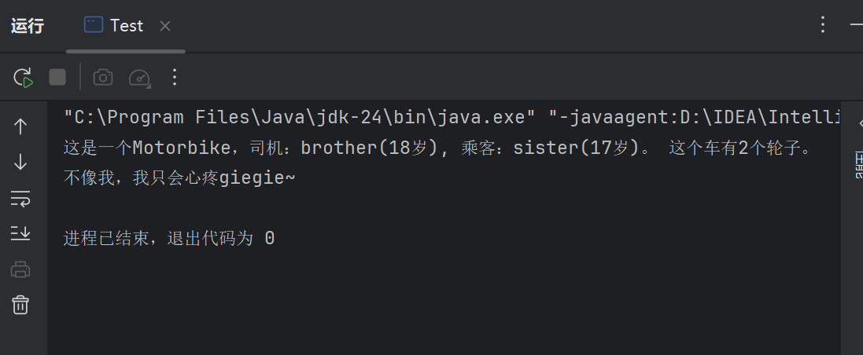Click the giegie output line
The height and width of the screenshot is (355, 863).
[x=179, y=178]
